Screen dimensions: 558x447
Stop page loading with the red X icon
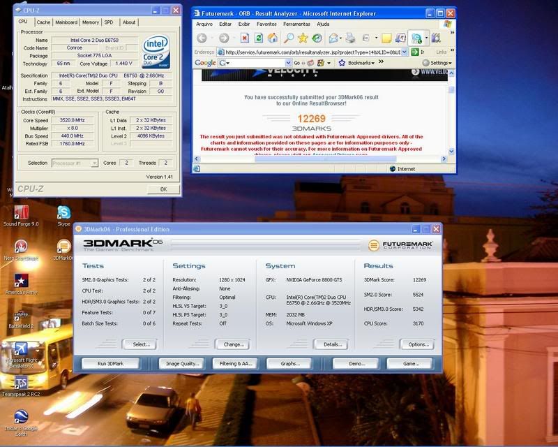point(245,38)
